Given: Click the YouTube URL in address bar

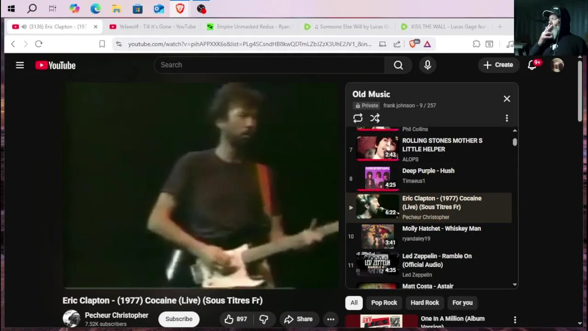Looking at the screenshot, I should 249,44.
